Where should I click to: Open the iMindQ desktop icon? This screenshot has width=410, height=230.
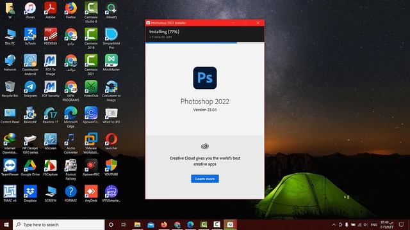111,10
